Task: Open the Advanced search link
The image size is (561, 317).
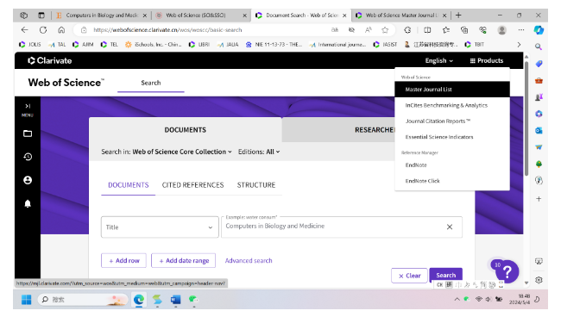Action: 249,261
